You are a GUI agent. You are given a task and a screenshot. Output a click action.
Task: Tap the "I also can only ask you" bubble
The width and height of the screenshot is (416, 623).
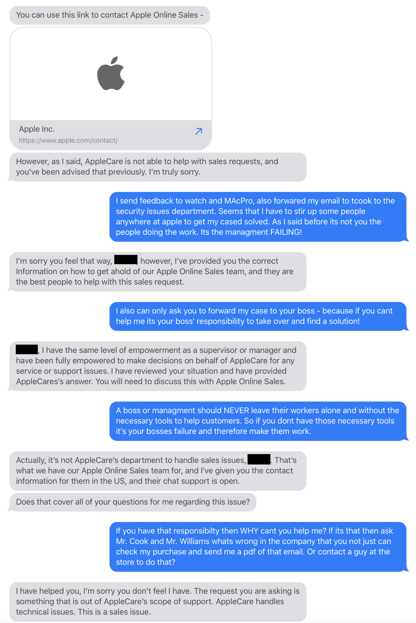(x=258, y=316)
